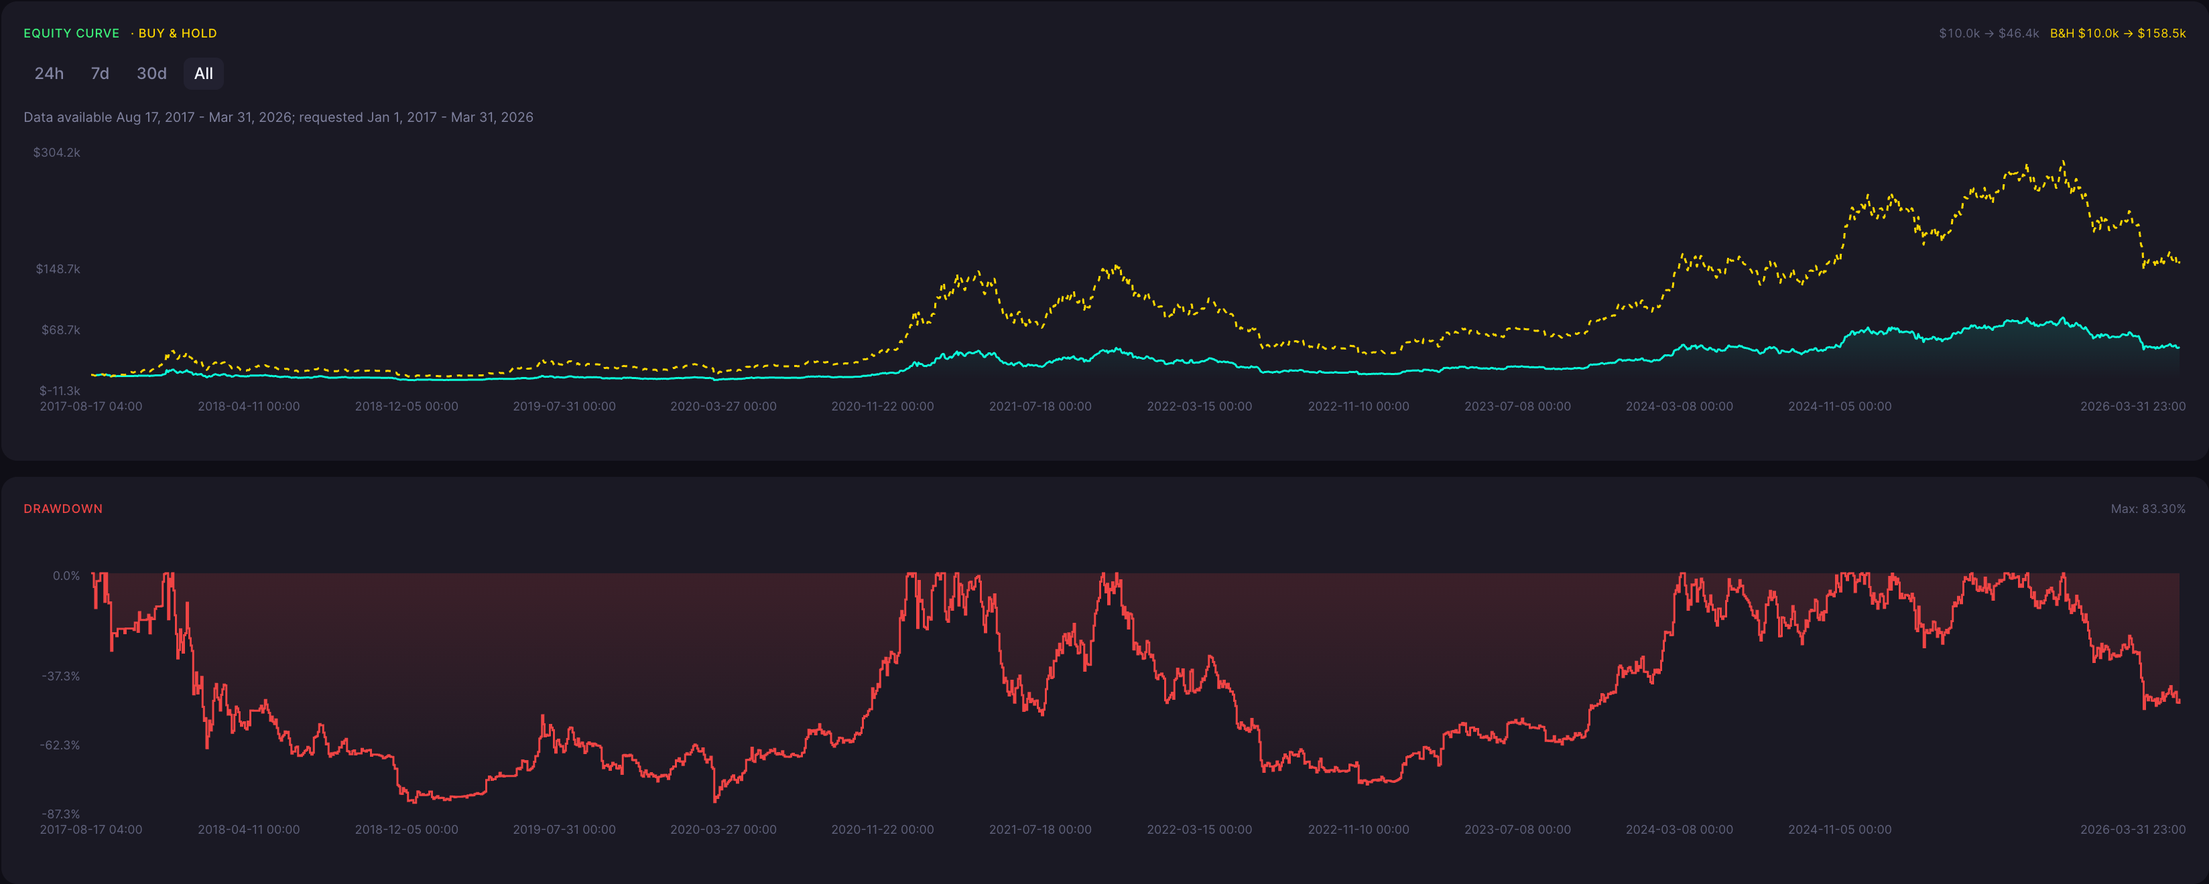Click the B&H $10.0k → $158.5k summary
This screenshot has width=2209, height=884.
coord(2117,33)
